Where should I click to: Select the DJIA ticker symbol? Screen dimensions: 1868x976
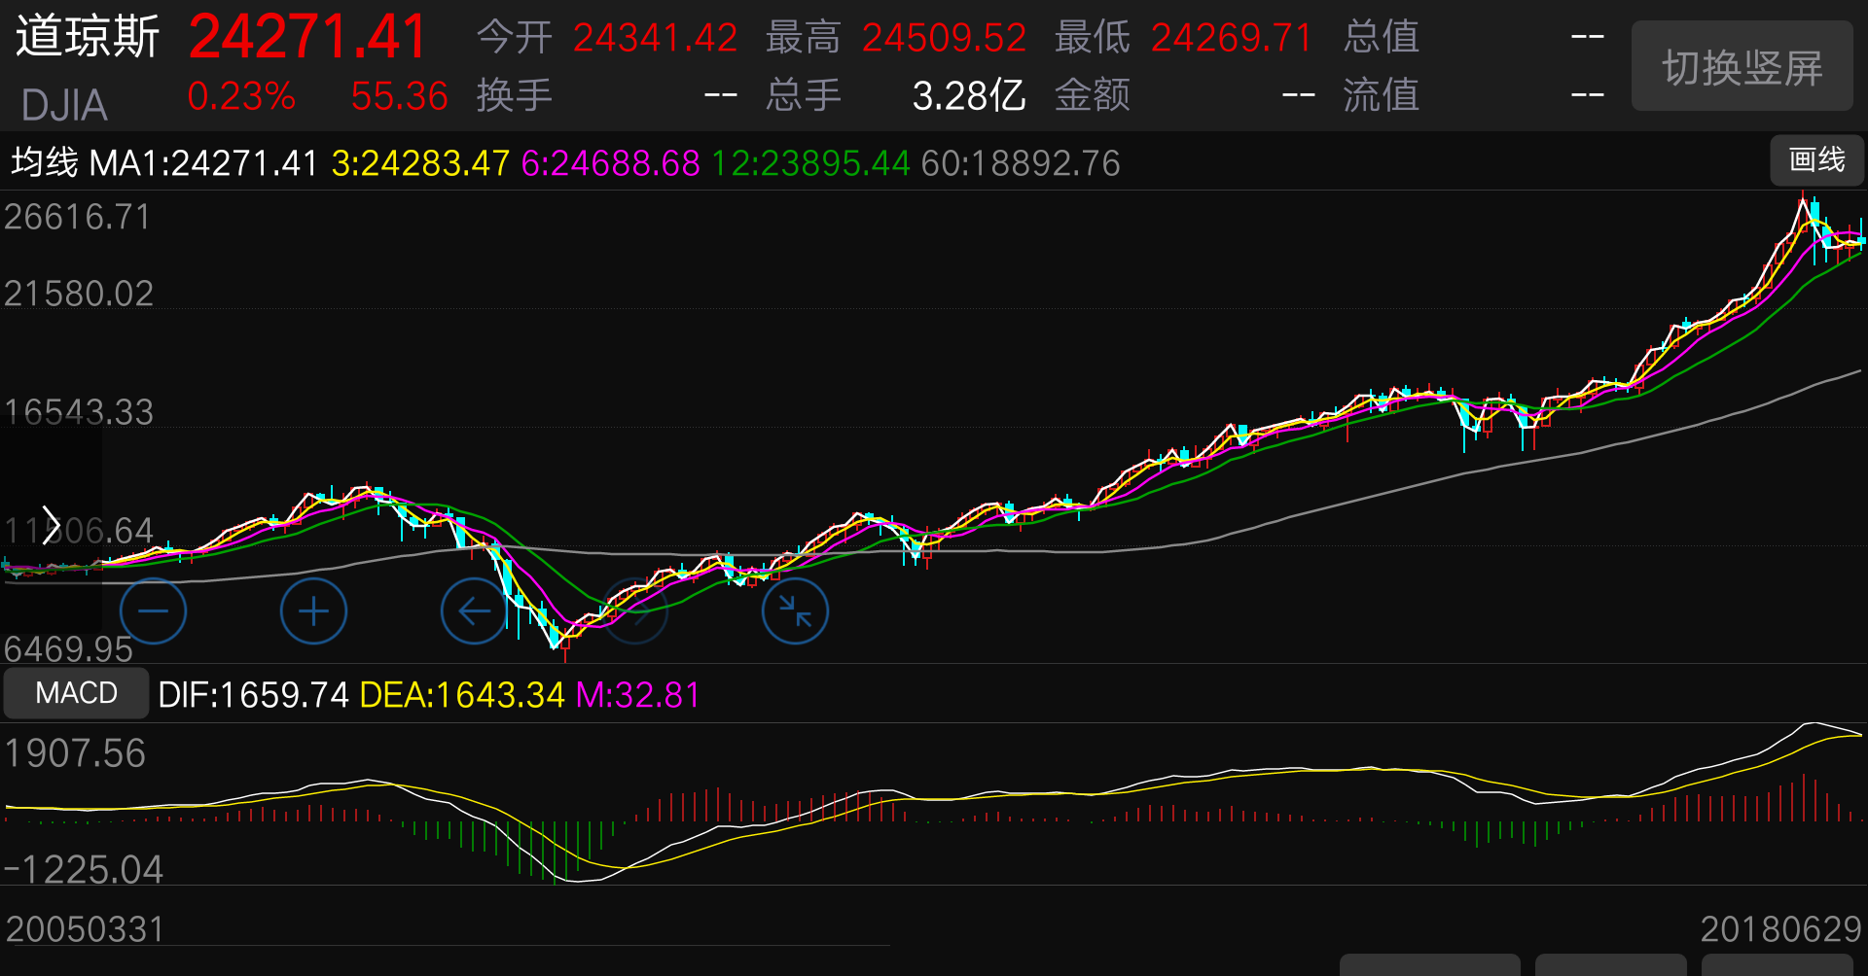click(64, 105)
